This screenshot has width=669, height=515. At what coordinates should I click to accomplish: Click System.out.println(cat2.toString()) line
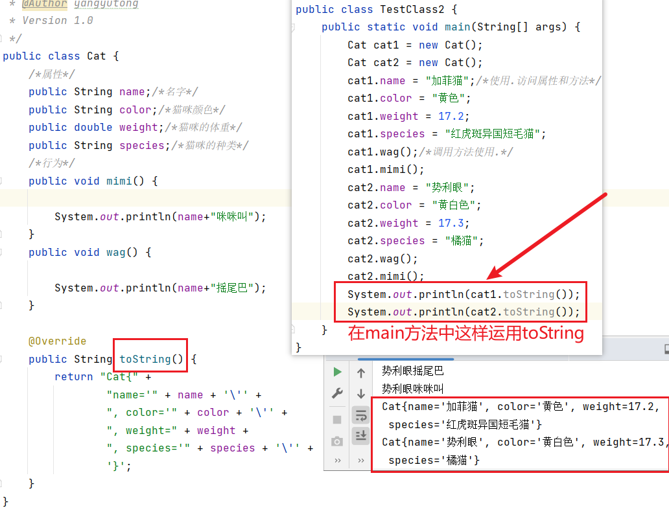click(x=464, y=312)
